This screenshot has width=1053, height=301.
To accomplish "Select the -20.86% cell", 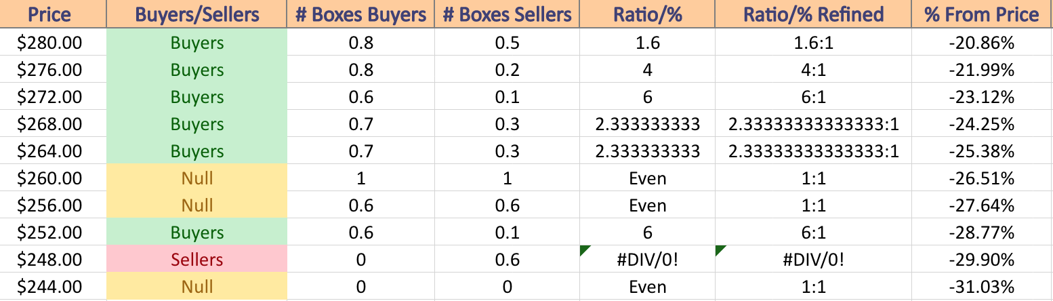I will [x=983, y=43].
